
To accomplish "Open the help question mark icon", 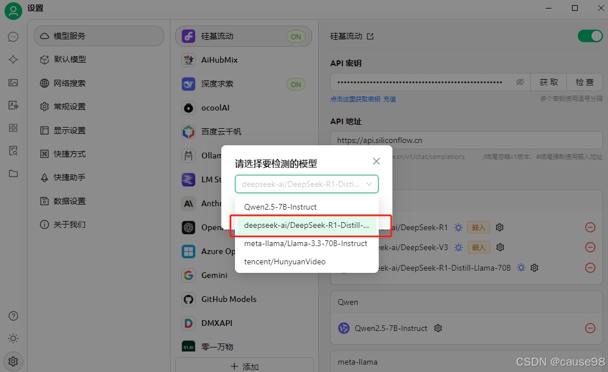I will pyautogui.click(x=13, y=316).
